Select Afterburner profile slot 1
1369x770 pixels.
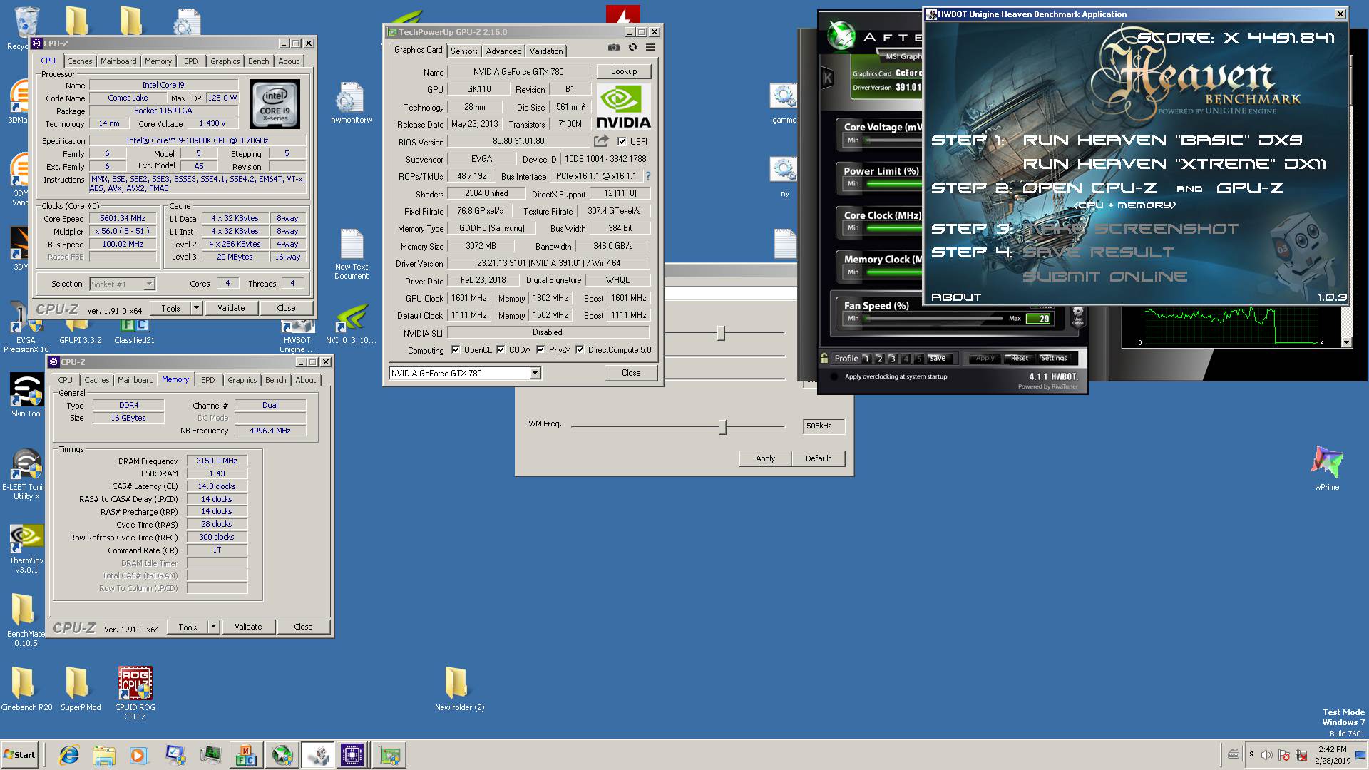click(x=866, y=359)
